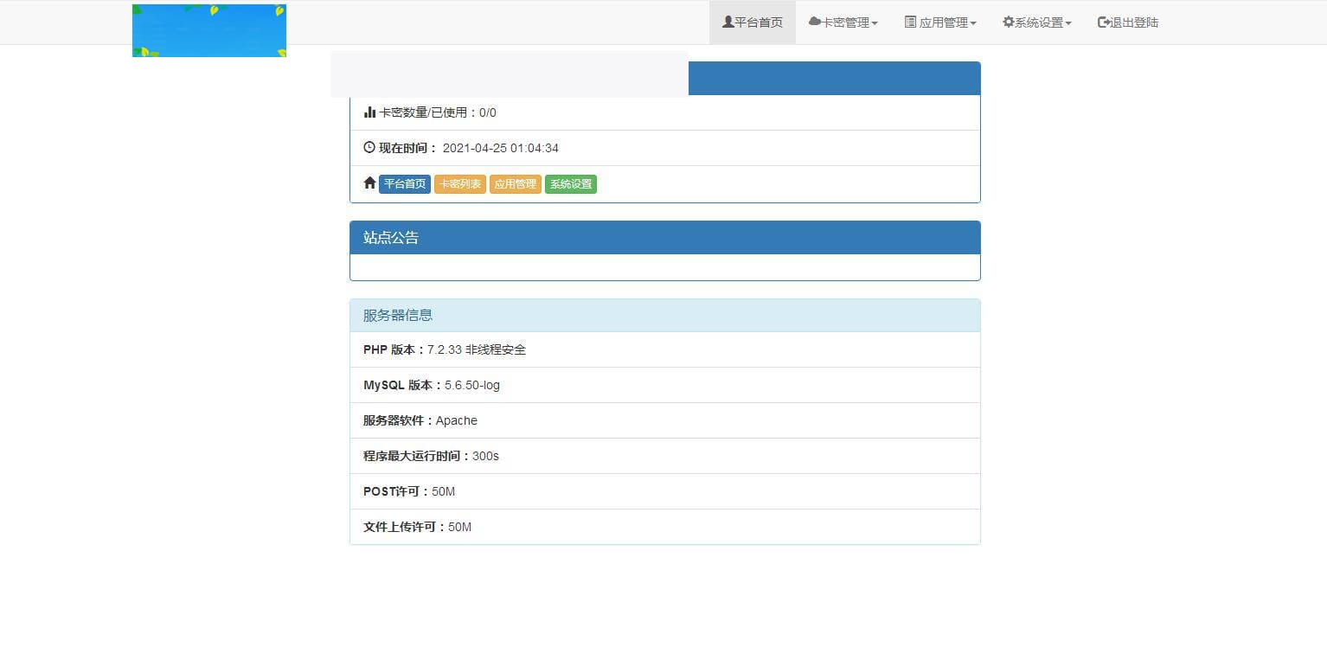Screen dimensions: 1327x660
Task: Click the blue 平台首页 quick button
Action: point(404,183)
